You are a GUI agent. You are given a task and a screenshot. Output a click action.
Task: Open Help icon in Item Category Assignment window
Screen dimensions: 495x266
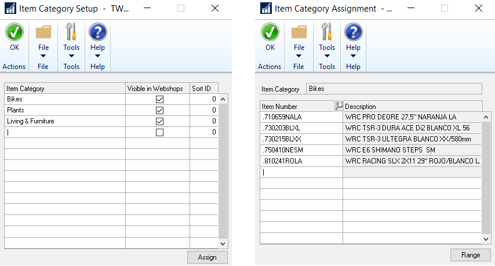(353, 32)
